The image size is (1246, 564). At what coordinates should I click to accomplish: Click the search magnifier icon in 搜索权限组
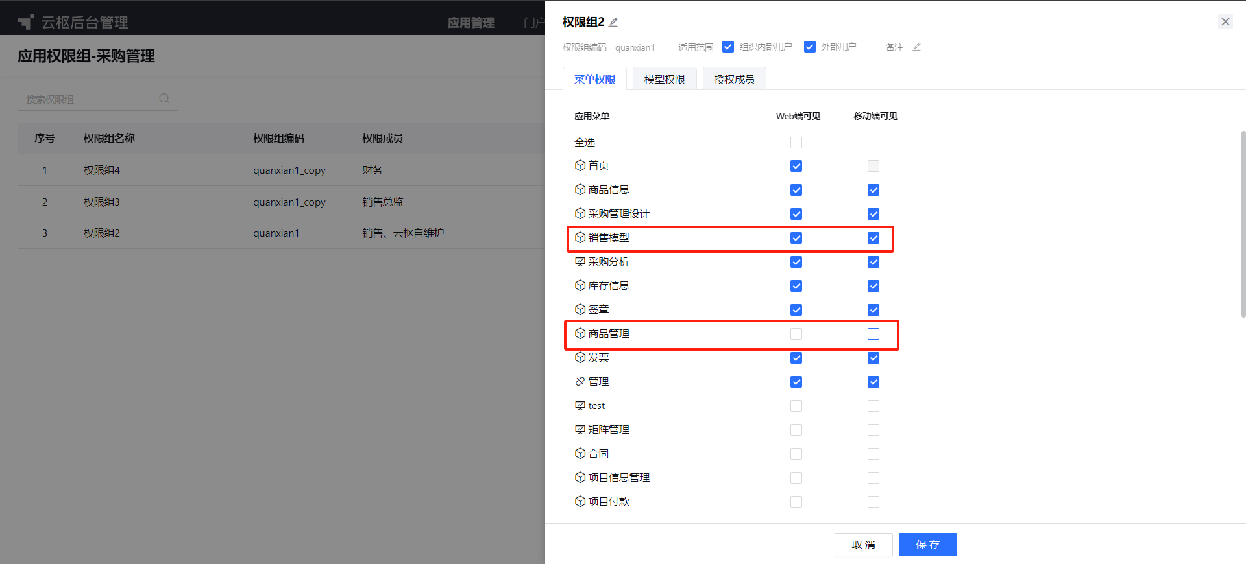[x=164, y=99]
